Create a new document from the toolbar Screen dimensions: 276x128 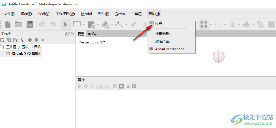pyautogui.click(x=8, y=25)
